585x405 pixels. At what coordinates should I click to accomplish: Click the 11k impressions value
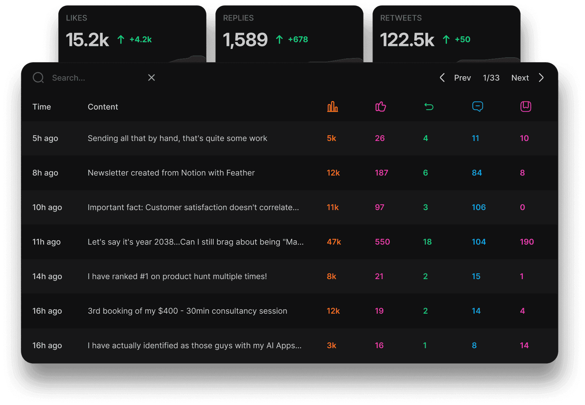[x=333, y=207]
